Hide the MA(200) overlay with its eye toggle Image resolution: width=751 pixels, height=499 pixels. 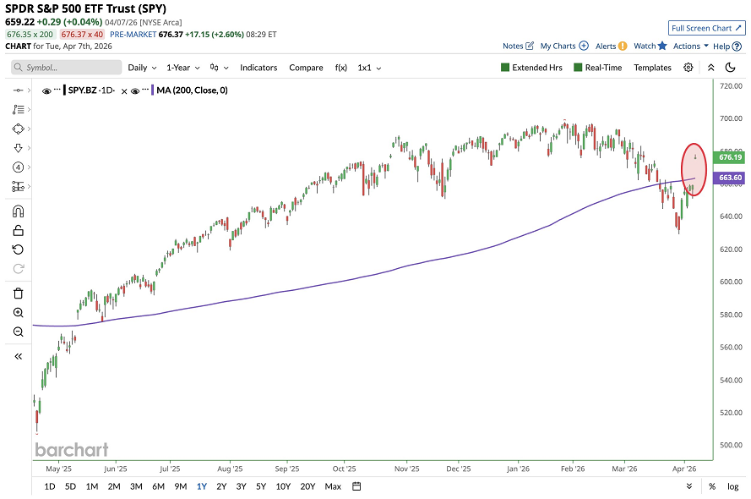pos(135,91)
